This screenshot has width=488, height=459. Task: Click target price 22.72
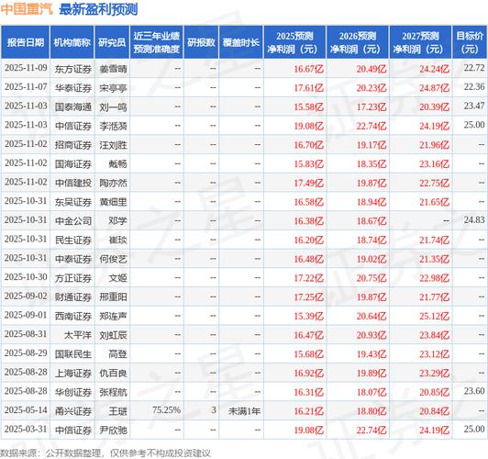[474, 68]
